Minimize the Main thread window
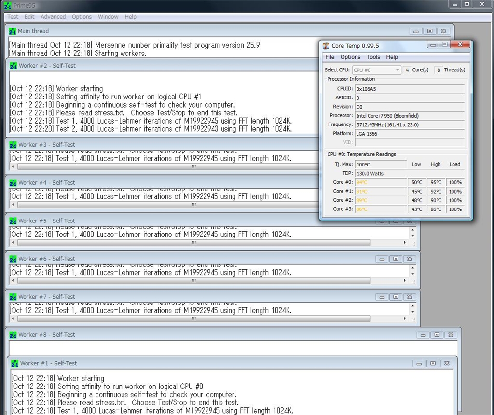 pos(416,31)
